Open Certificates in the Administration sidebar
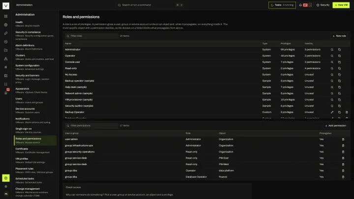 click(x=35, y=150)
